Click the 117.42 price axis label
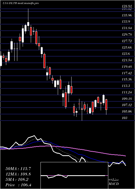The width and height of the screenshot is (135, 189). 127,73
